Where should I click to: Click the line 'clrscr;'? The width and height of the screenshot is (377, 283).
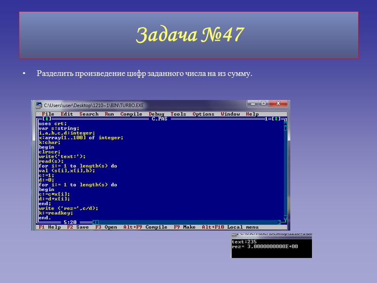pos(49,152)
